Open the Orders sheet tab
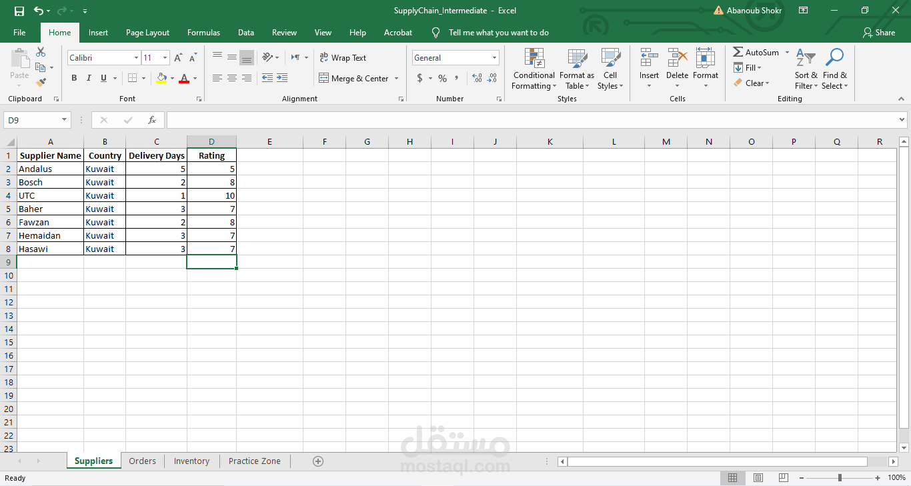Image resolution: width=911 pixels, height=486 pixels. (x=143, y=461)
